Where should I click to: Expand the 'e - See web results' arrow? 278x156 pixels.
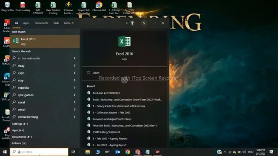(x=74, y=58)
